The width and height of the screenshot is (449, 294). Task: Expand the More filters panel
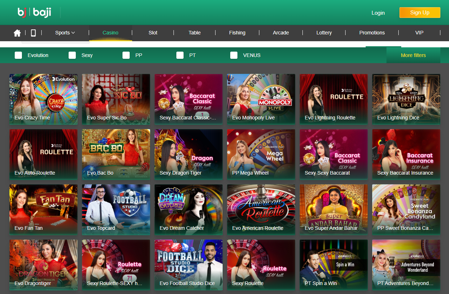(413, 55)
